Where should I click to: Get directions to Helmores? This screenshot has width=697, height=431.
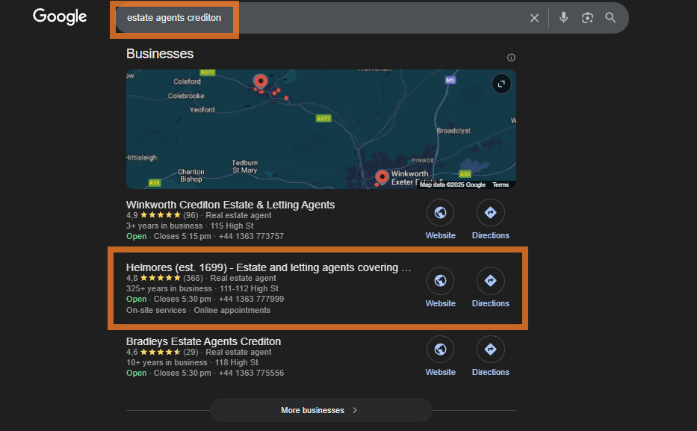tap(490, 281)
